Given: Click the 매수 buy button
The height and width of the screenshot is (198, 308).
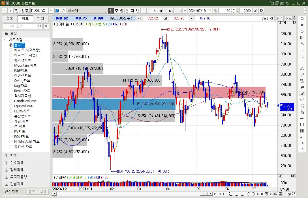Looking at the screenshot, I should coord(279,18).
